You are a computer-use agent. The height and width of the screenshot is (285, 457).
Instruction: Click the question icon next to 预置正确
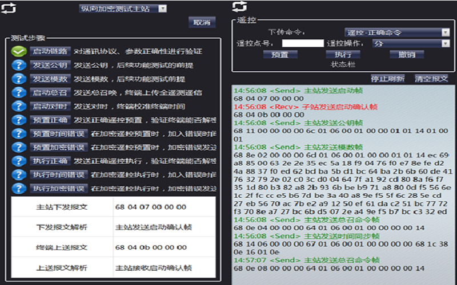point(19,120)
